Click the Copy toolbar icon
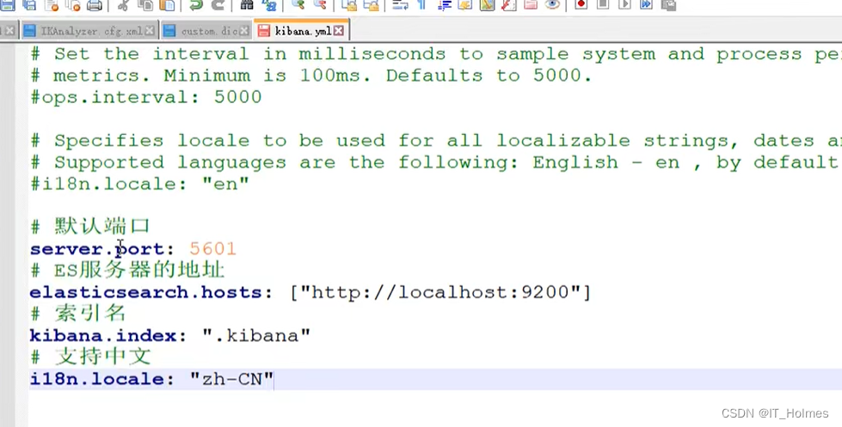Viewport: 842px width, 427px height. tap(145, 5)
